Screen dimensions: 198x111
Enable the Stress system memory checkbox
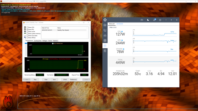coord(27,33)
